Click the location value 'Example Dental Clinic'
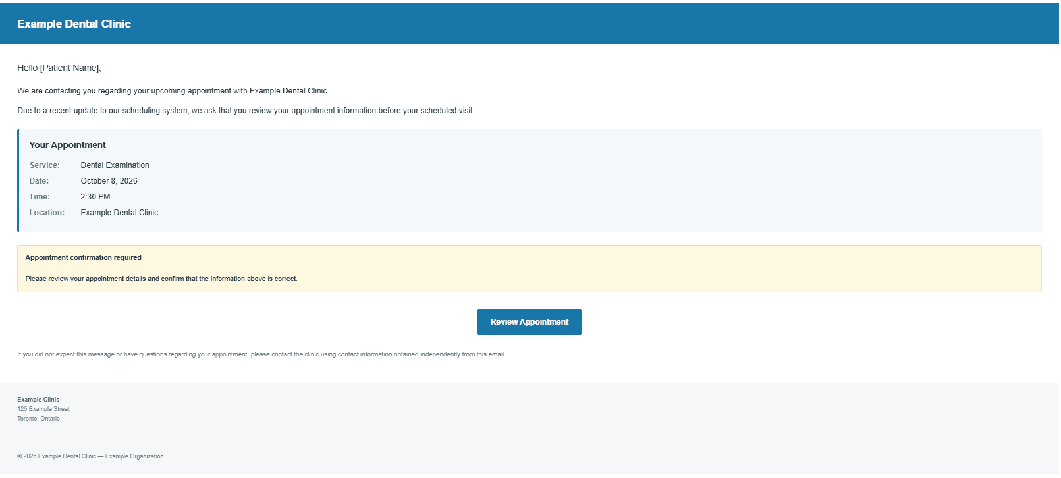The image size is (1061, 478). tap(119, 213)
